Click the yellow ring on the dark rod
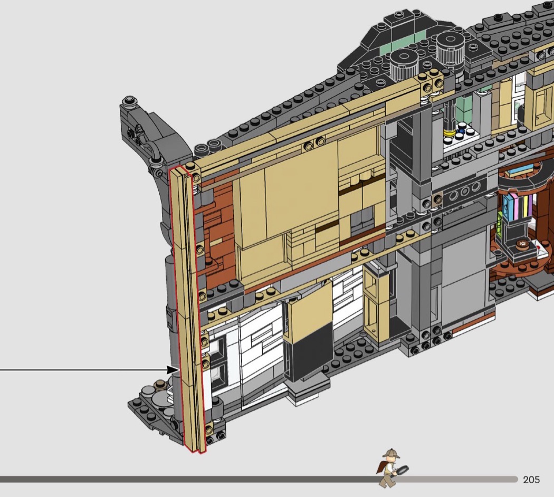This screenshot has height=497, width=554. (x=449, y=133)
